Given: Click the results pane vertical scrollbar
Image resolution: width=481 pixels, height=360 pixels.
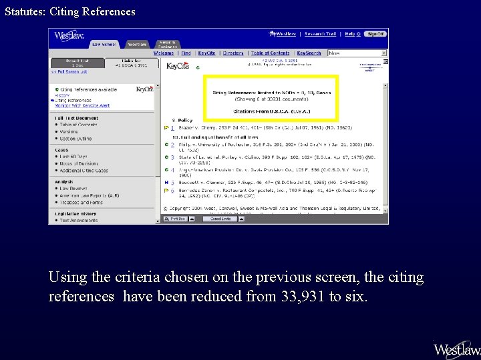Looking at the screenshot, I should tap(385, 148).
